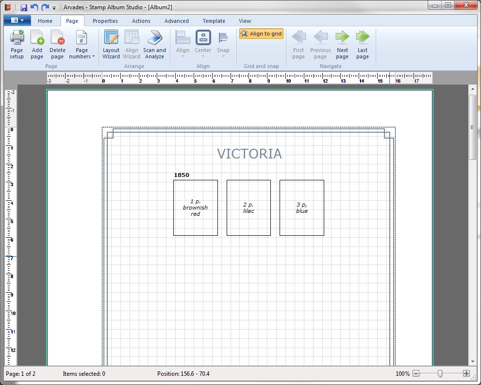Go to First page
This screenshot has width=481, height=385.
tap(299, 45)
